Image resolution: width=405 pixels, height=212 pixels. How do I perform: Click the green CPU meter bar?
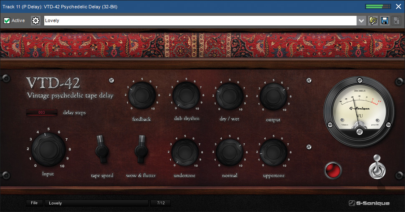tap(378, 6)
